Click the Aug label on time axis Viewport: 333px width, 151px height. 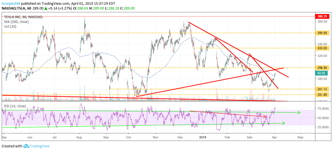pyautogui.click(x=79, y=137)
